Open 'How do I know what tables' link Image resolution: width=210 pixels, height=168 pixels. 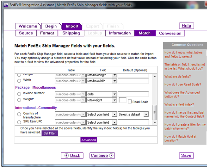183,54
